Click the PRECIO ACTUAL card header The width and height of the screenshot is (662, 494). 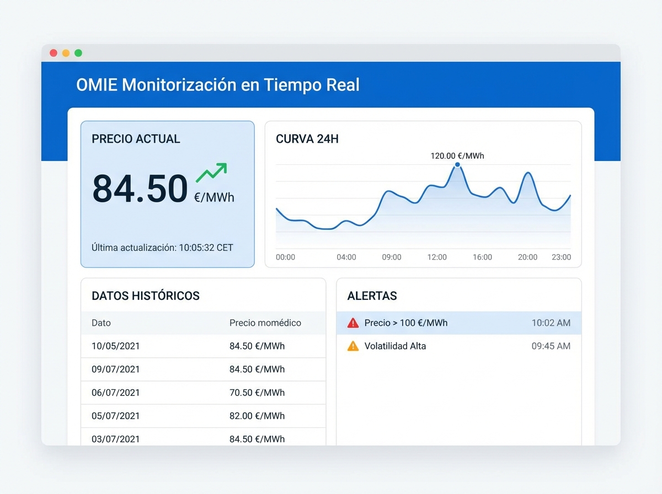(x=135, y=139)
